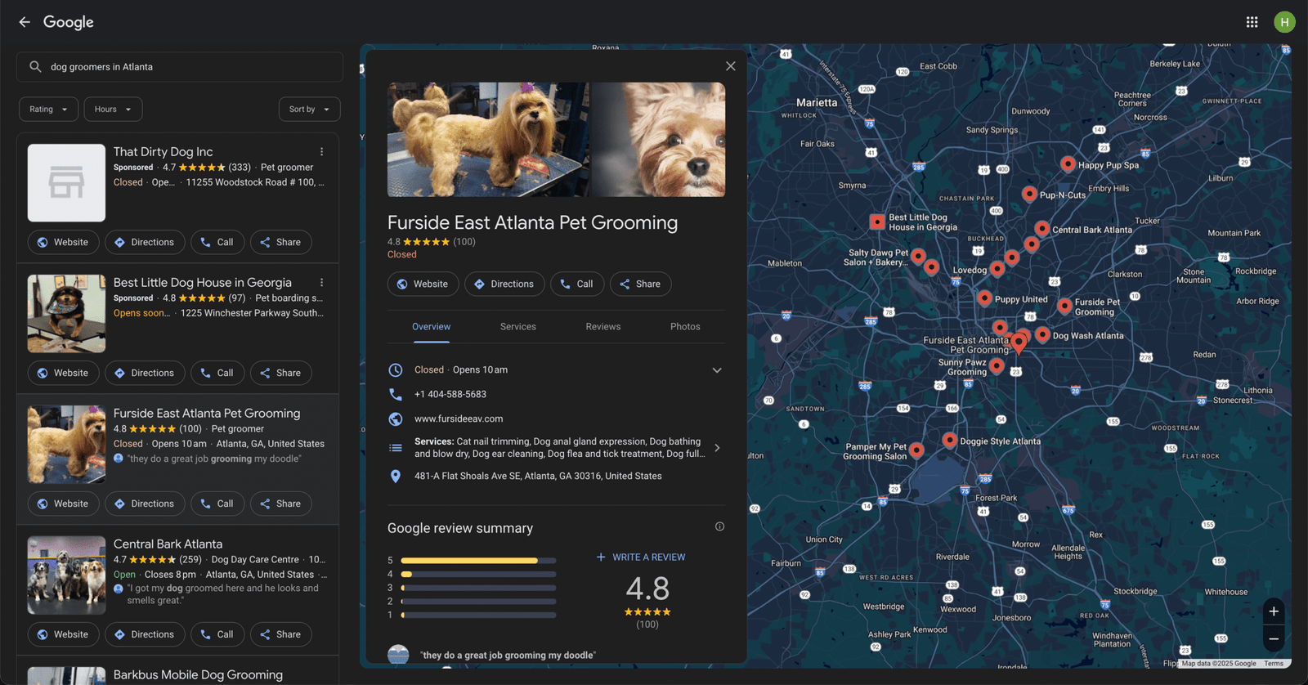Open the Furside groomed dog photo
Viewport: 1308px width, 685px height.
(488, 139)
